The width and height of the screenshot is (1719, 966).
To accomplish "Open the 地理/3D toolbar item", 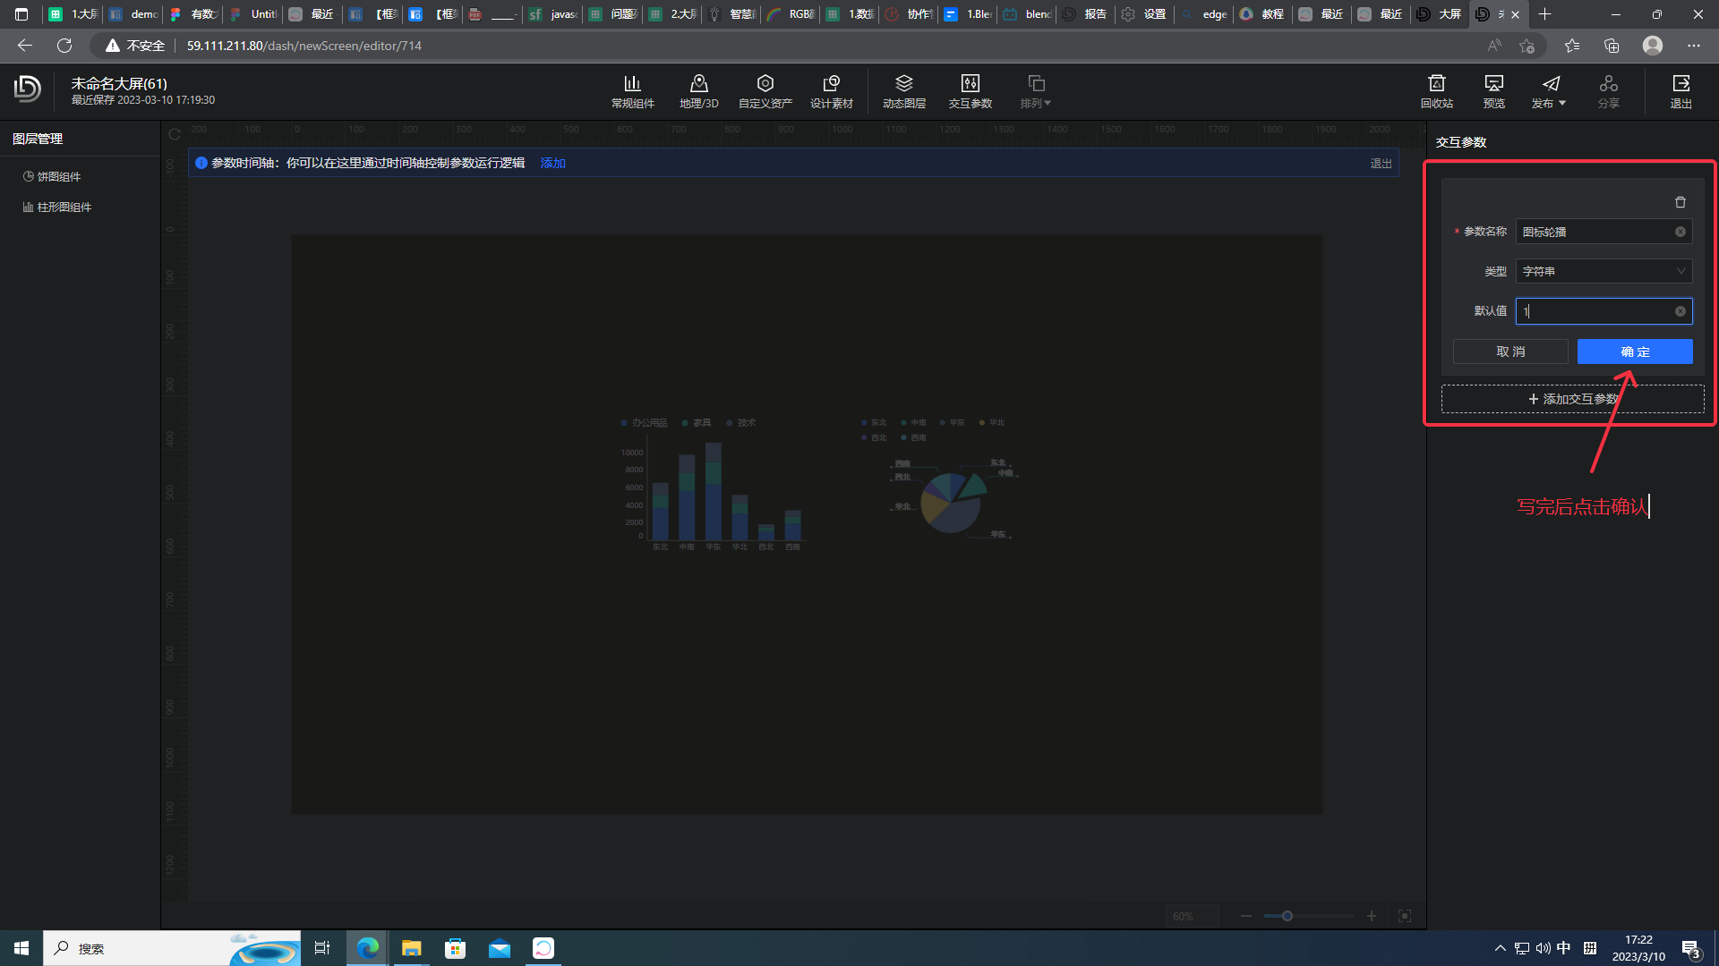I will click(698, 91).
